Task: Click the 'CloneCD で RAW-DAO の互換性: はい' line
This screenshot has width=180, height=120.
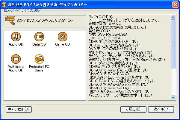Action: [x=119, y=70]
